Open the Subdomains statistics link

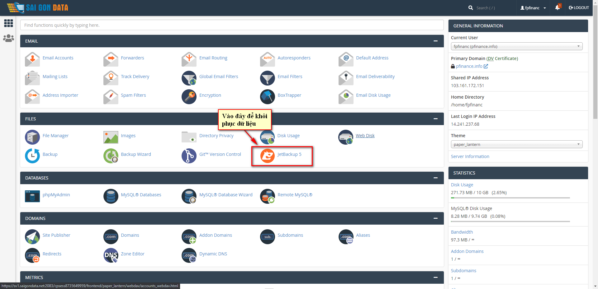pyautogui.click(x=463, y=271)
